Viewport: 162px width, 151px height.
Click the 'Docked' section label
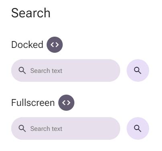point(27,45)
